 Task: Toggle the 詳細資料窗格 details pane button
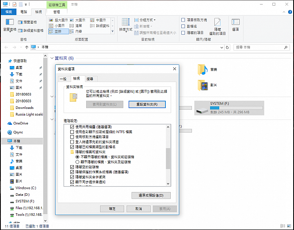pyautogui.click(x=31, y=30)
